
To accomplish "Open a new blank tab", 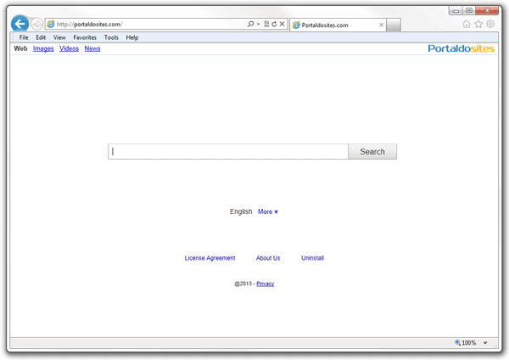I will pos(394,25).
